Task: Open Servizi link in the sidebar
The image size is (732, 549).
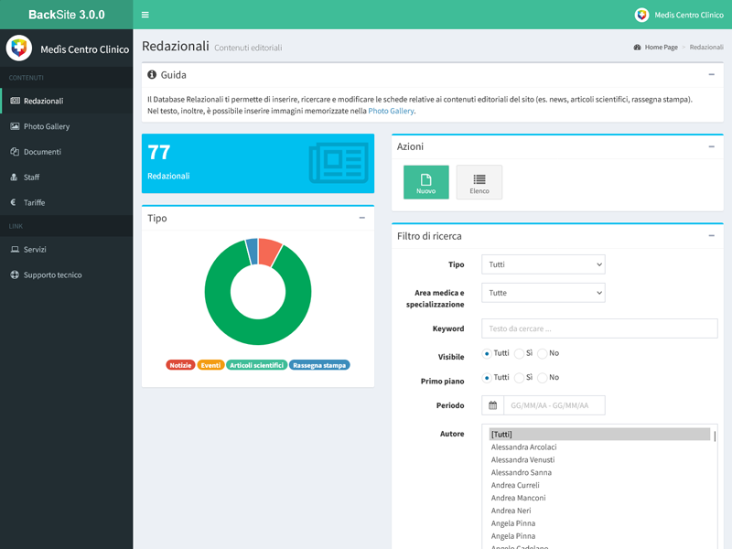Action: (x=66, y=249)
